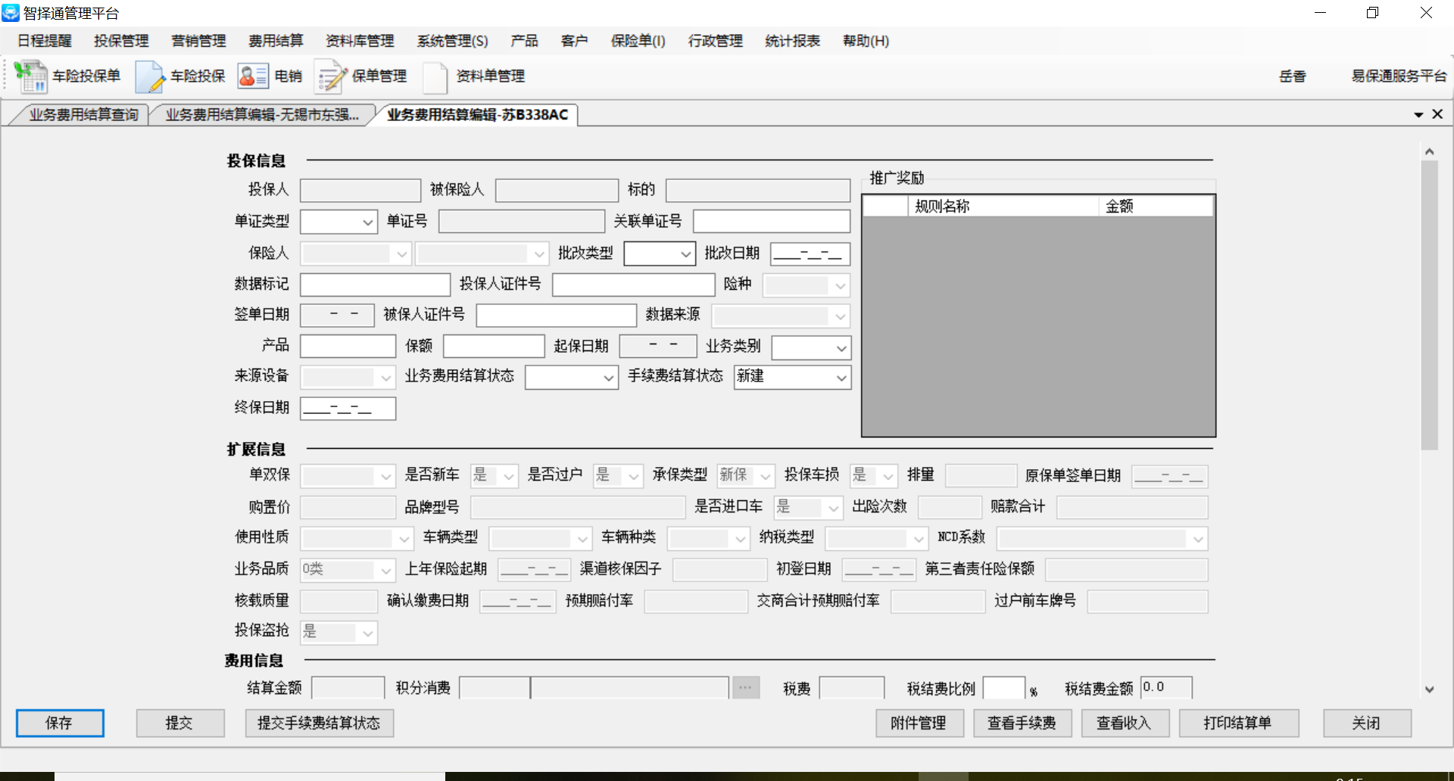Click the 车险投保单 toolbar icon

click(x=31, y=76)
